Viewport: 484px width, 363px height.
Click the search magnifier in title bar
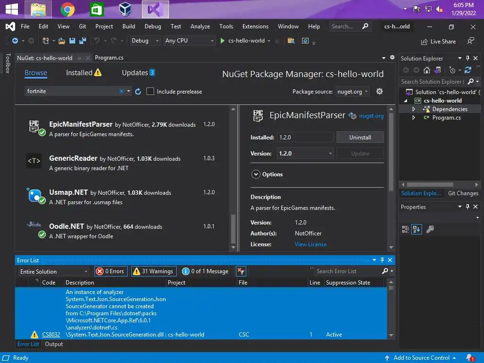(365, 26)
